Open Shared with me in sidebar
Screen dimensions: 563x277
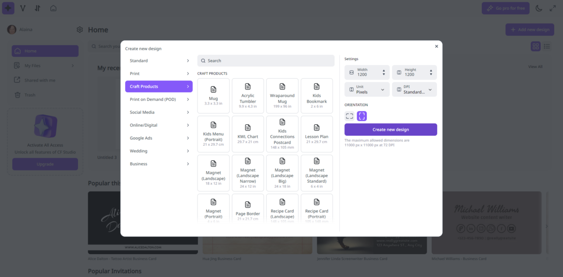[45, 80]
